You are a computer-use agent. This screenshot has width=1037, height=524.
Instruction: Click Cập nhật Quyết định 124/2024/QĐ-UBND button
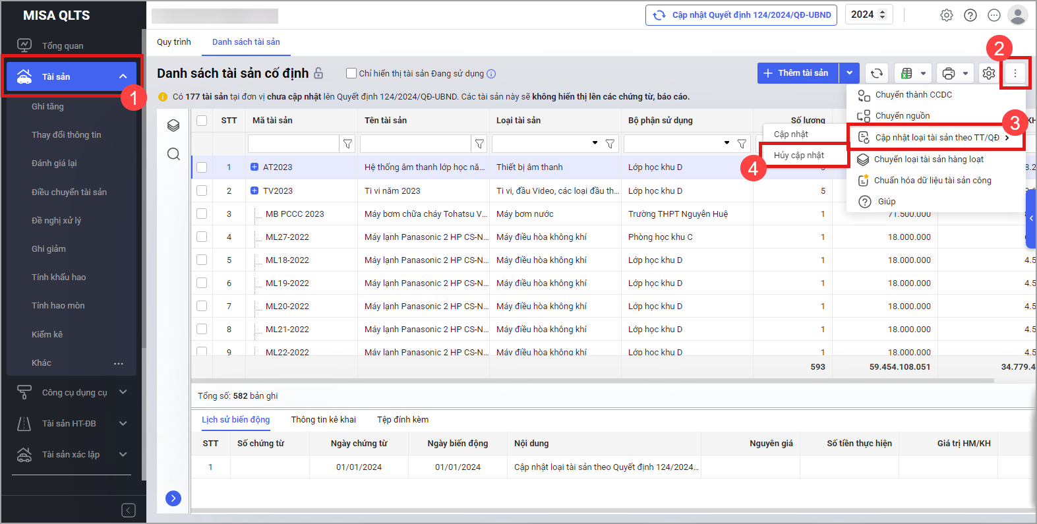pyautogui.click(x=741, y=15)
